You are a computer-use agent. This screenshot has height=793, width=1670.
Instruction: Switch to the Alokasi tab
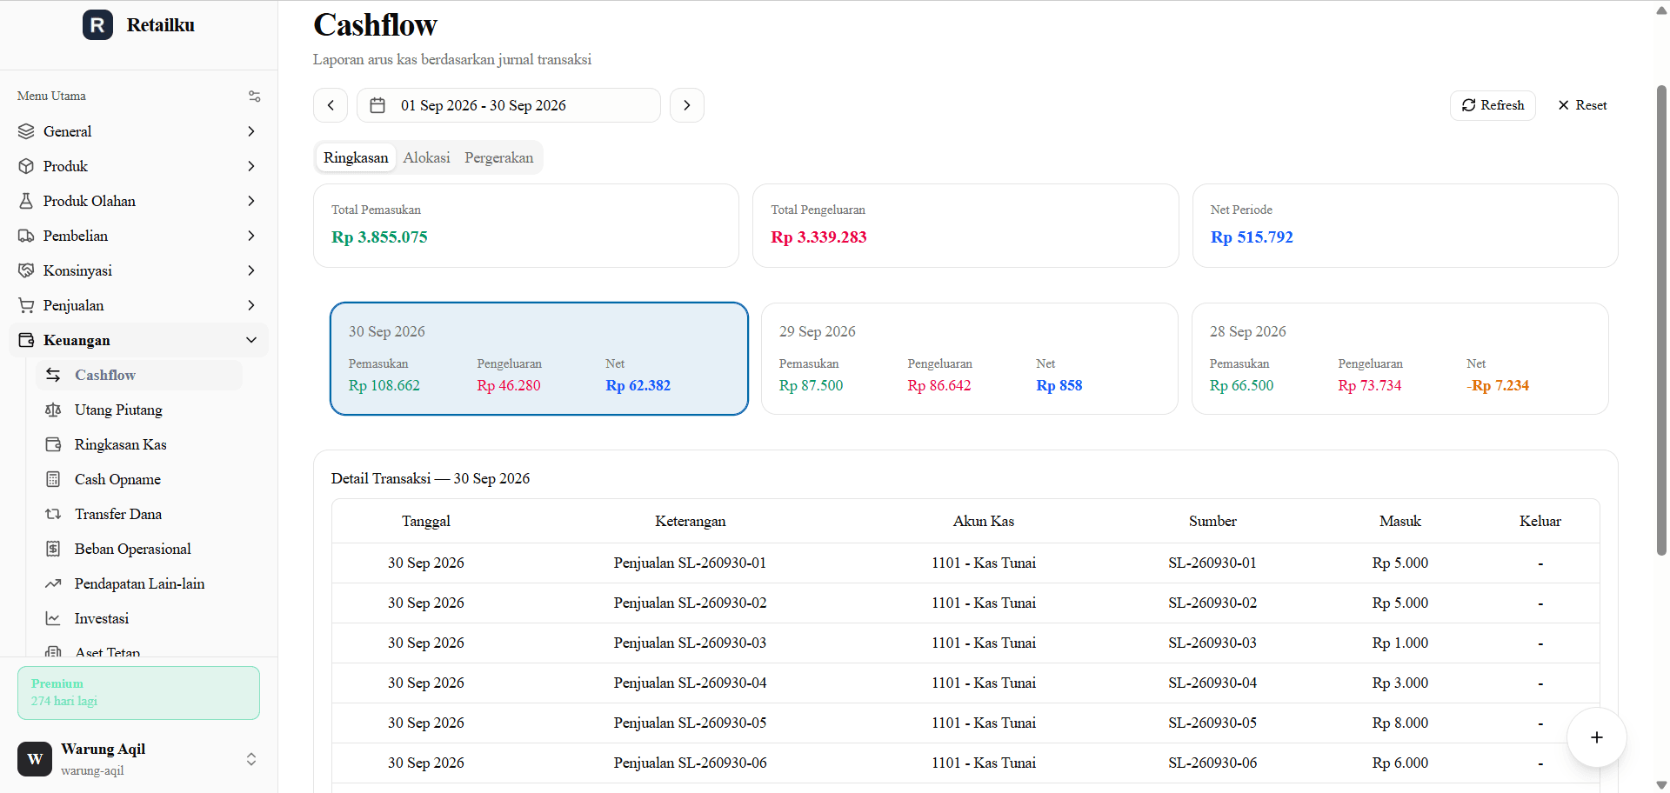tap(426, 157)
